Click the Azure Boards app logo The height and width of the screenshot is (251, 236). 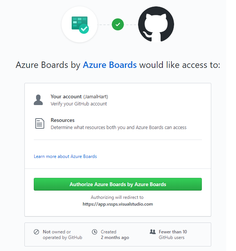click(x=80, y=24)
